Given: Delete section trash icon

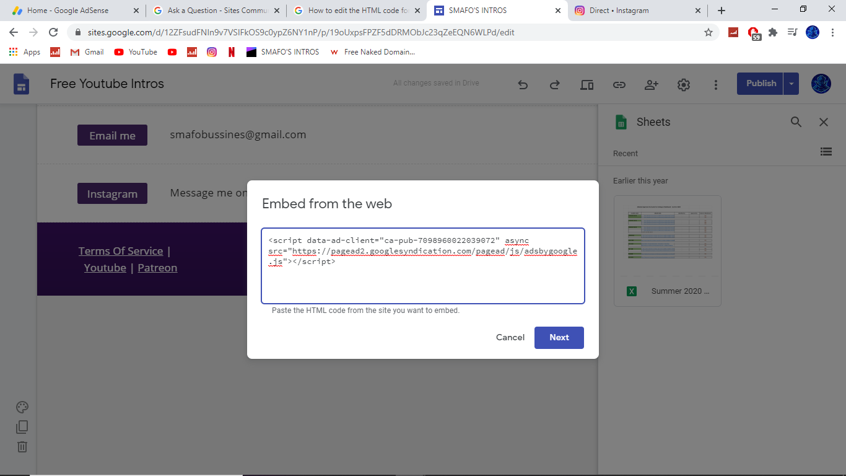Looking at the screenshot, I should [x=22, y=447].
